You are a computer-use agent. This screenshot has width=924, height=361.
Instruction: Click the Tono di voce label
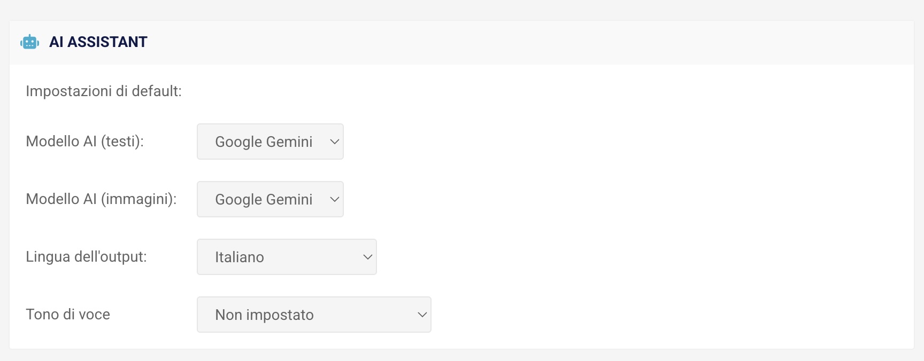point(68,315)
